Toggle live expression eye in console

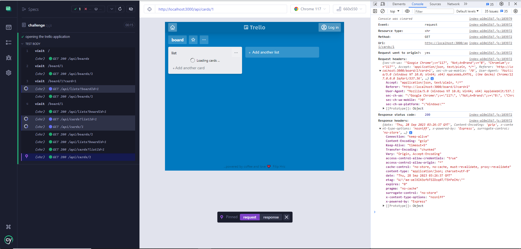tap(407, 11)
